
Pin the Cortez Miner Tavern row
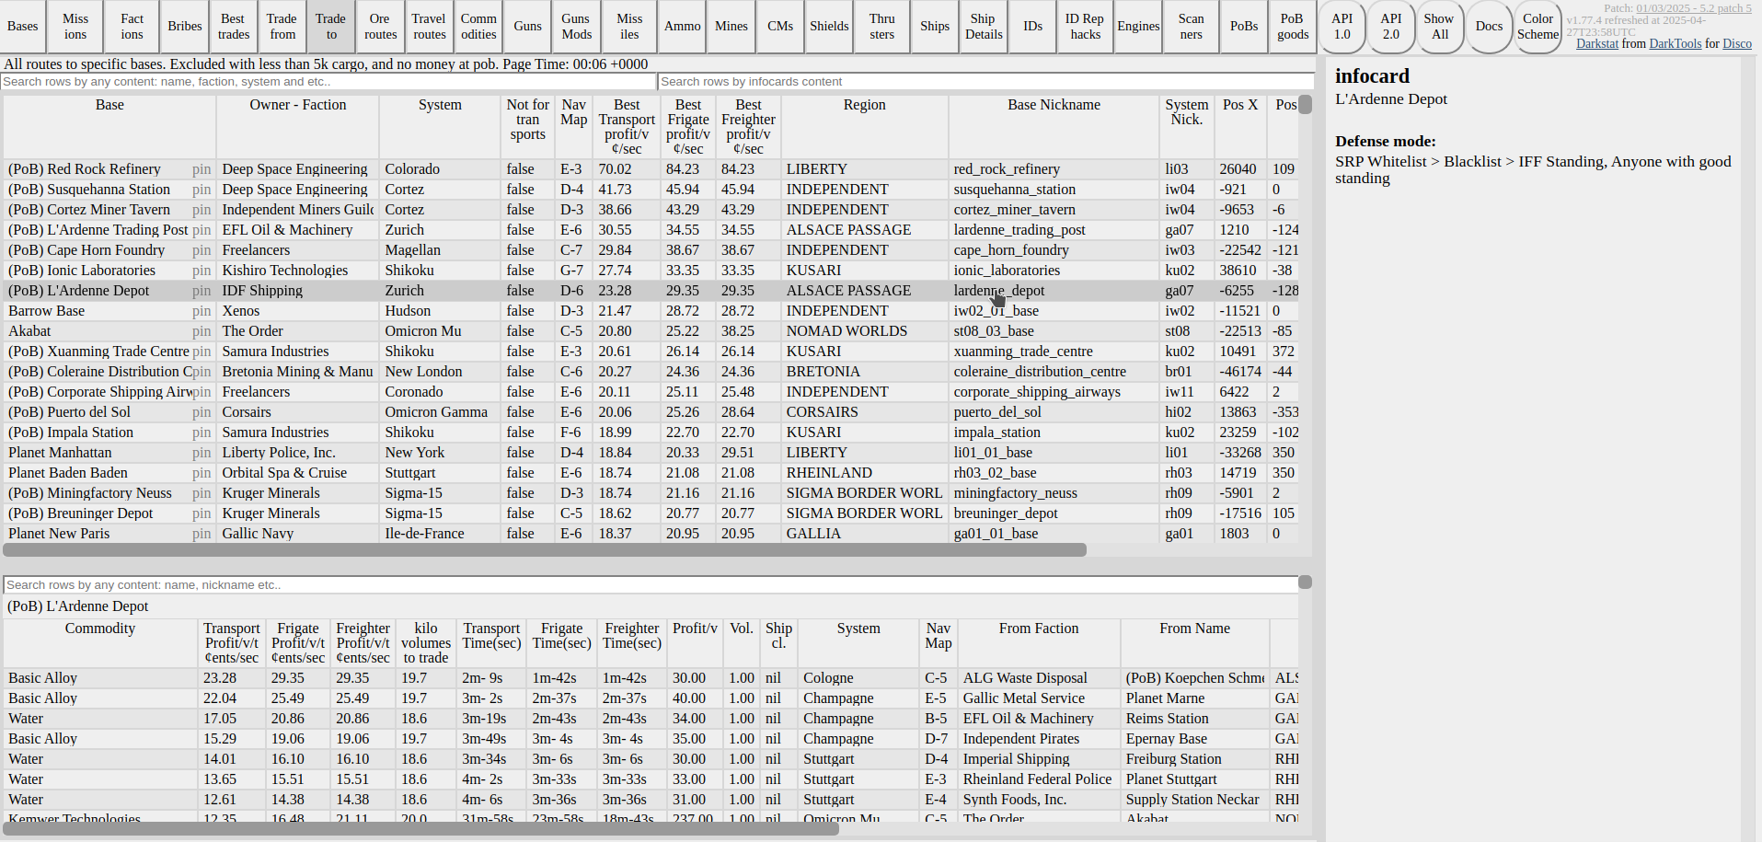[202, 210]
